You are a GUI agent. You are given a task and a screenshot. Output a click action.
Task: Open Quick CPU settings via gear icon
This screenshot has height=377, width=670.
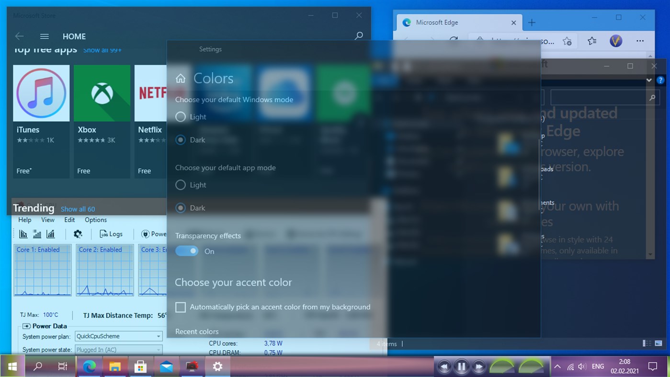coord(78,234)
